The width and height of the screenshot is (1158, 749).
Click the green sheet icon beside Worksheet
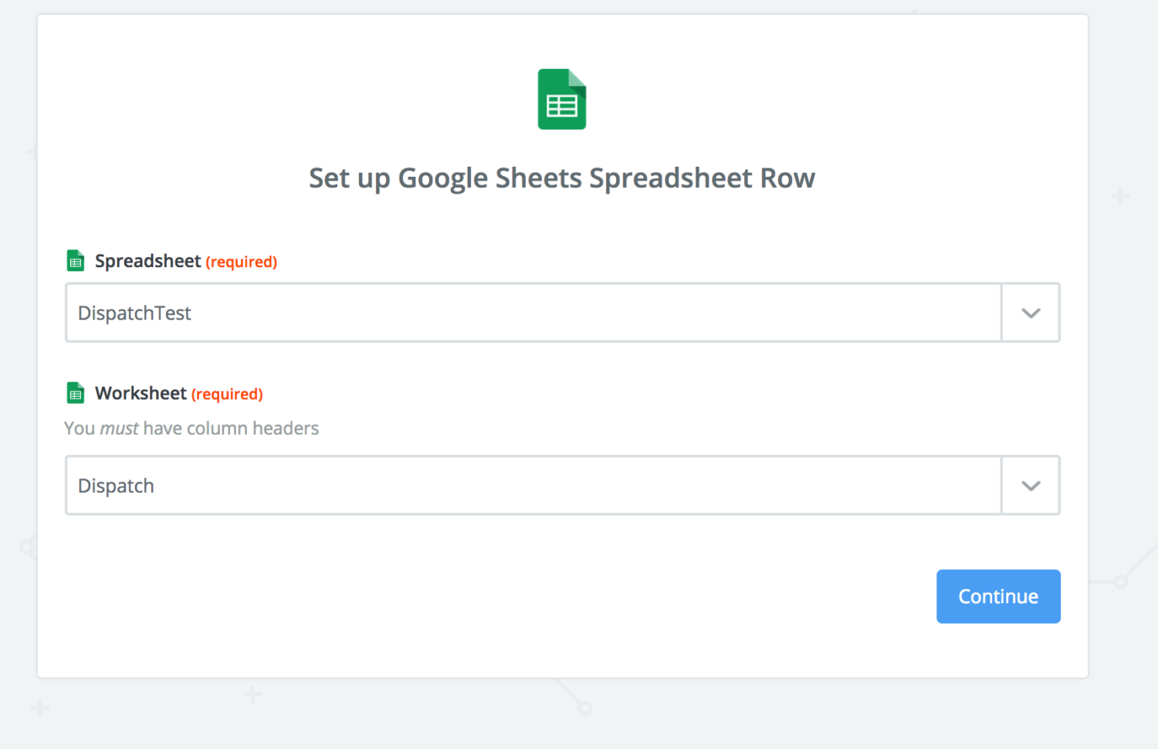click(x=75, y=392)
